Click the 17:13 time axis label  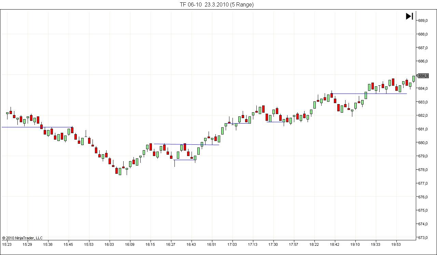pos(253,244)
